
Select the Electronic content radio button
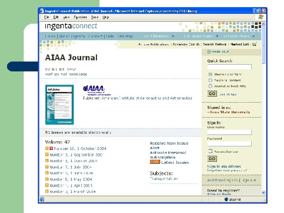pos(210,74)
